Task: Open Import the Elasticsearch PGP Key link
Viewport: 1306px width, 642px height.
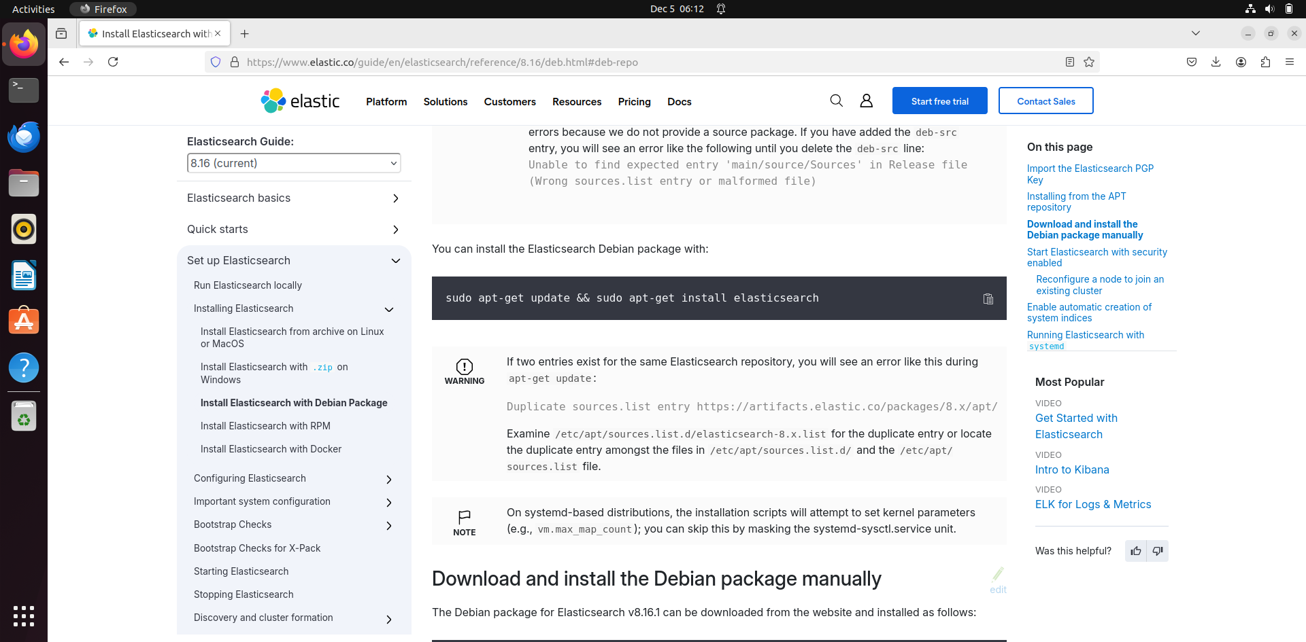Action: (1090, 174)
